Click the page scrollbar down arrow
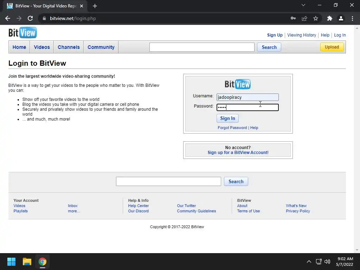The height and width of the screenshot is (270, 360). pos(357,250)
